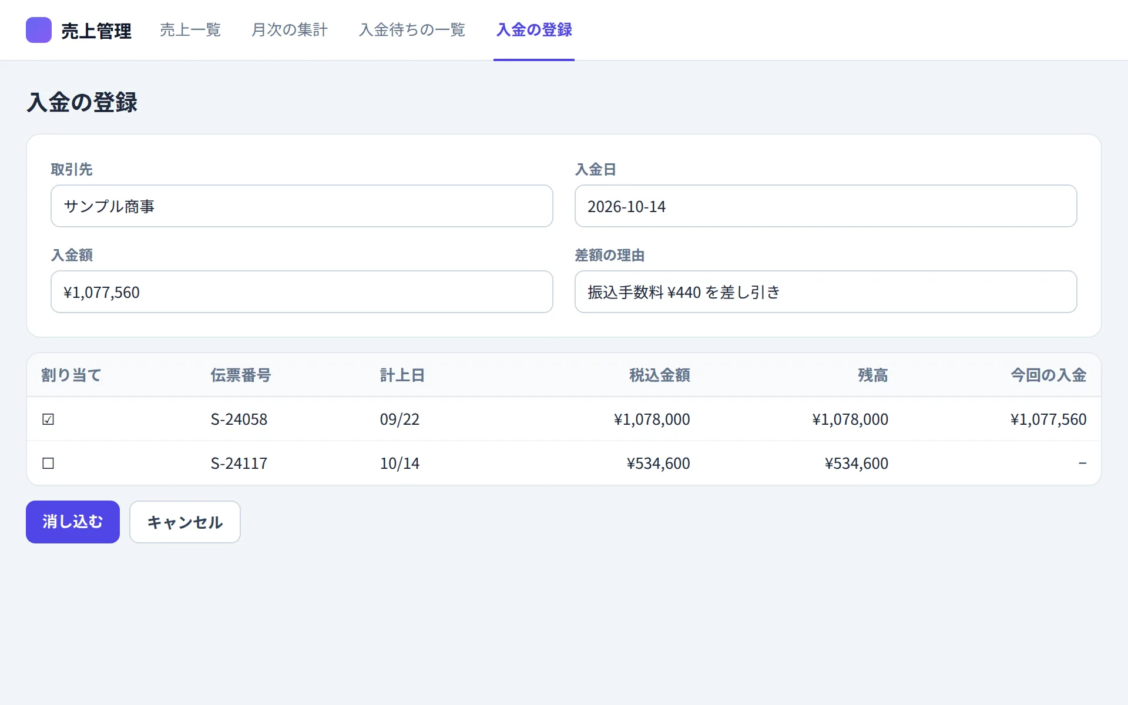Click the 消し込む button
Screen dimensions: 1128x705
tap(73, 522)
